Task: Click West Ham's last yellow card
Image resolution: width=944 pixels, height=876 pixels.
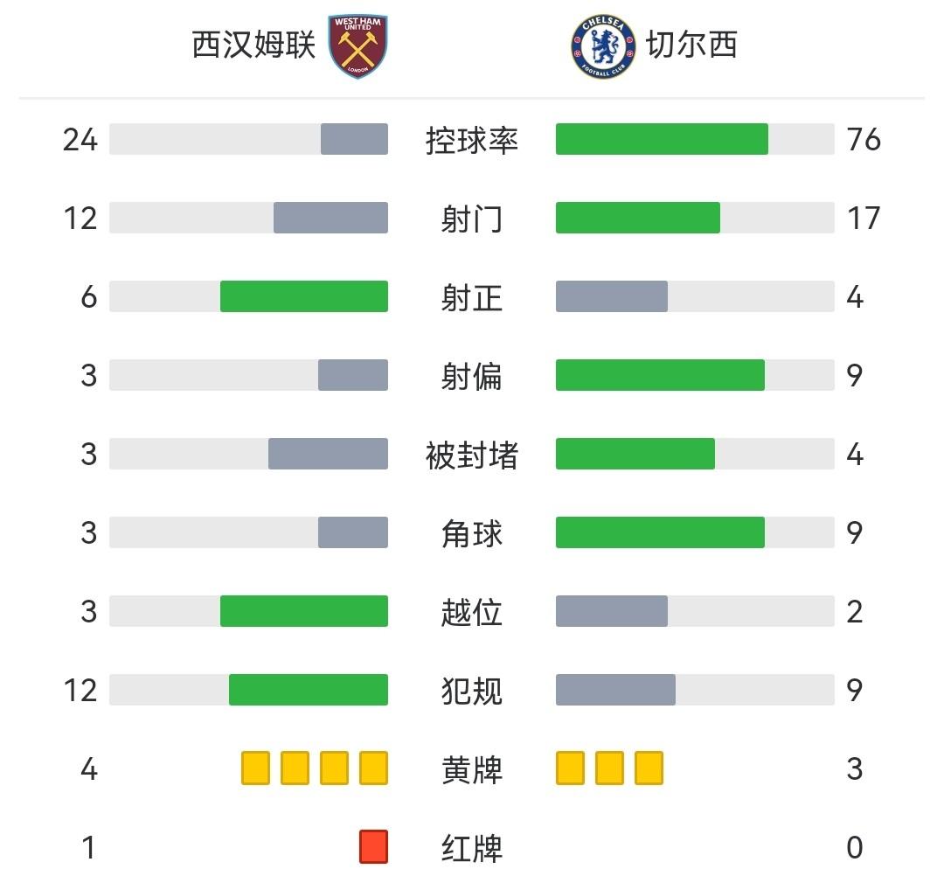Action: point(373,768)
